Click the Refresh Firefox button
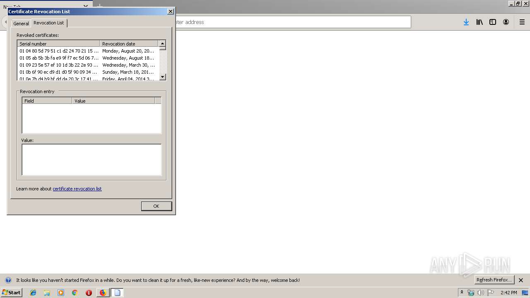 pyautogui.click(x=494, y=280)
